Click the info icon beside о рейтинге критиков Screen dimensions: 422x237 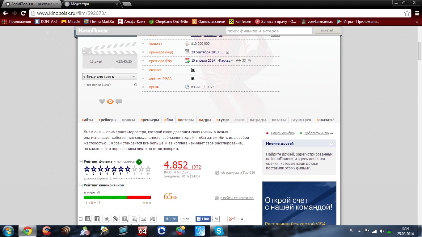point(217,198)
